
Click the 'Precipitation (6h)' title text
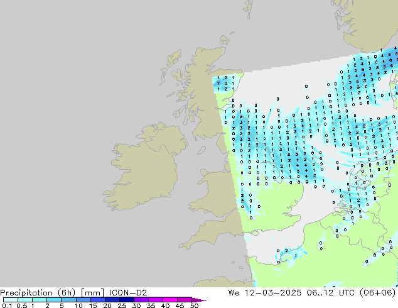pyautogui.click(x=38, y=293)
